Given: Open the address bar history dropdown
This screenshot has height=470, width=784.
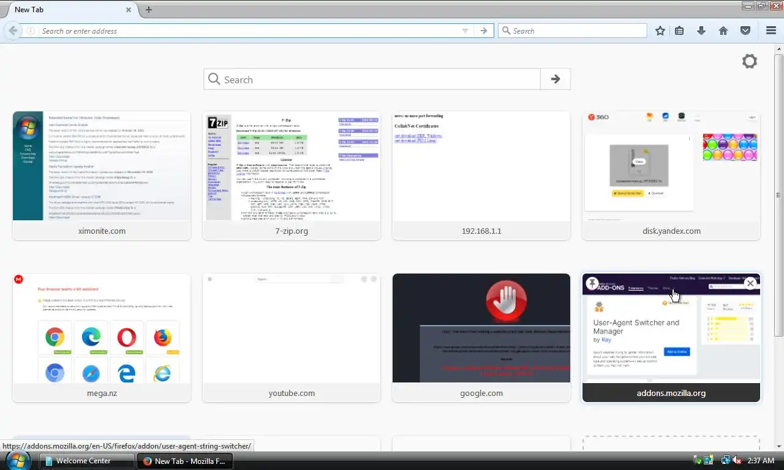Looking at the screenshot, I should click(x=465, y=31).
